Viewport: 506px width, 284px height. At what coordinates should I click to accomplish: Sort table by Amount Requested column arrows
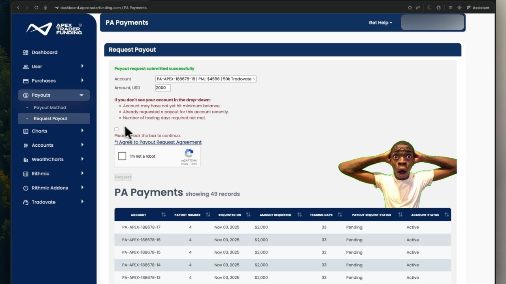click(x=299, y=215)
